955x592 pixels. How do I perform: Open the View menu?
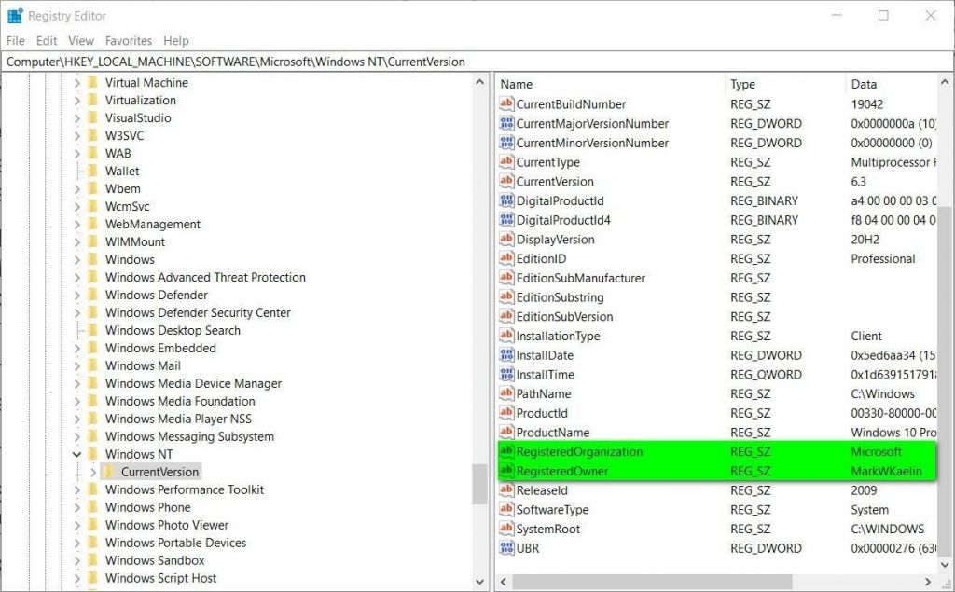(x=80, y=40)
